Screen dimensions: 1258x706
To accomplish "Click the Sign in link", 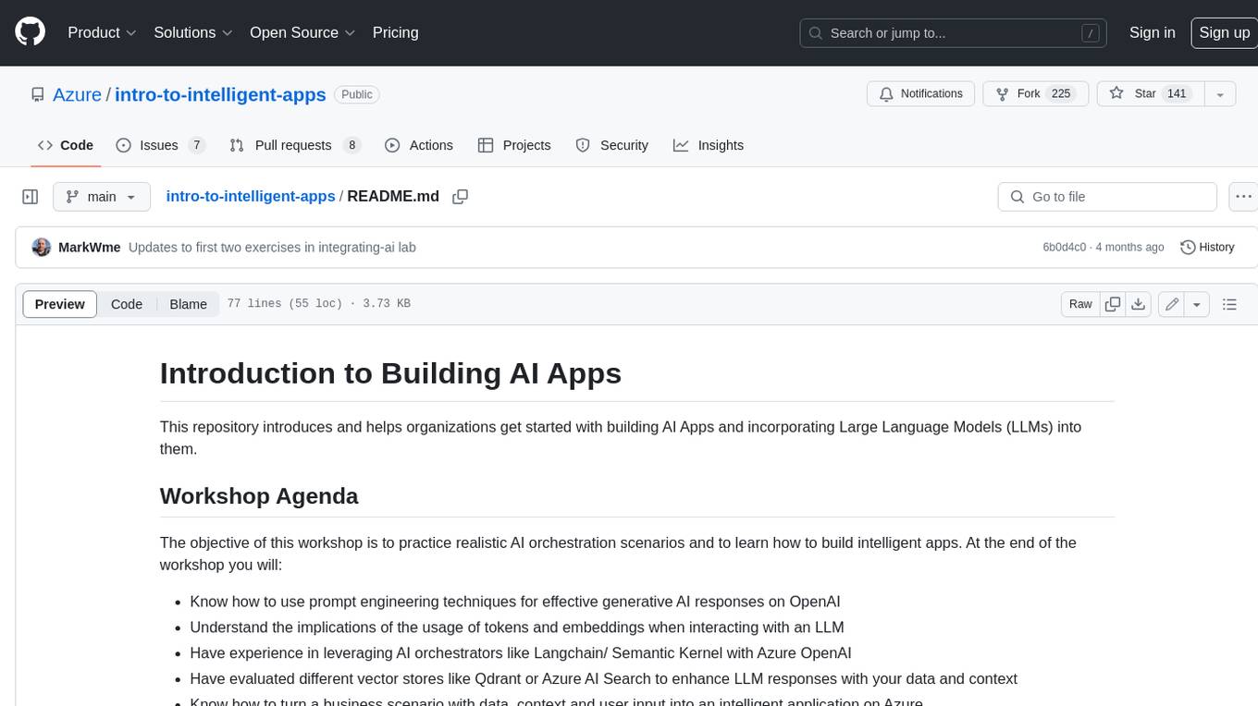I will pos(1152,32).
